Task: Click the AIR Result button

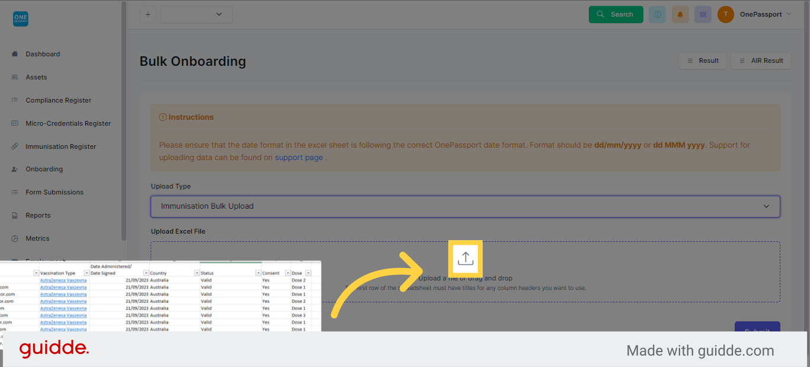Action: pyautogui.click(x=761, y=60)
